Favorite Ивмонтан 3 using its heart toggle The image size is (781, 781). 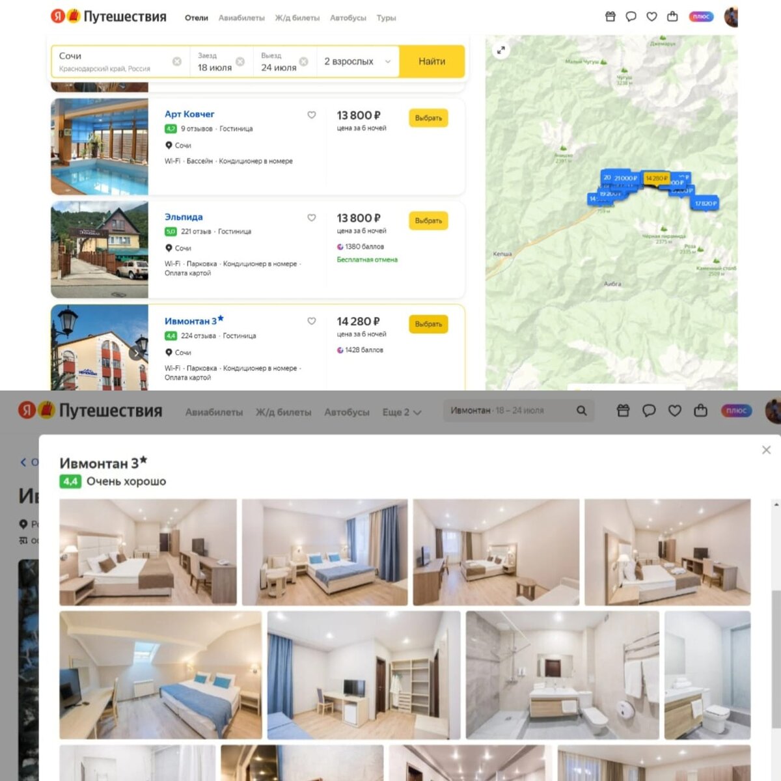[312, 322]
